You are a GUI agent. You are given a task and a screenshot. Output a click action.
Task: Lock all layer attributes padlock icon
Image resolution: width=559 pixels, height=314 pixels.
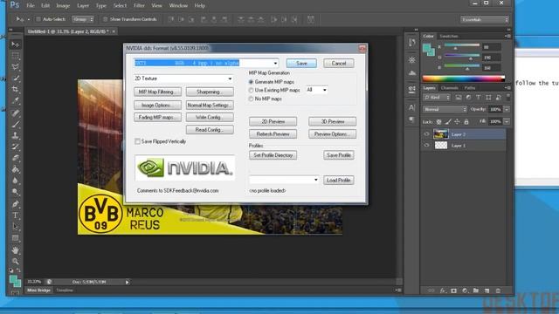pyautogui.click(x=466, y=122)
